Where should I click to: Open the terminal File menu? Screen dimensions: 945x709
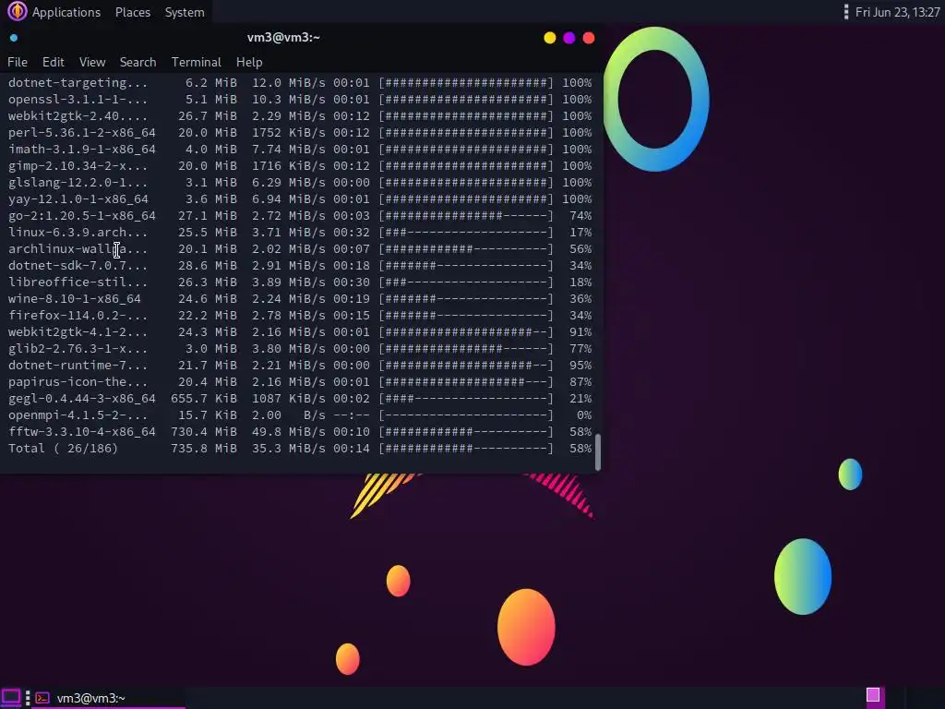pos(18,62)
